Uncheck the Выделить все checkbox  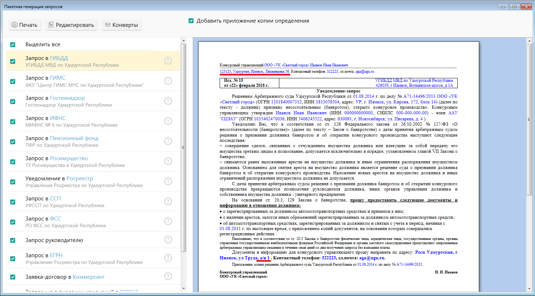coord(13,44)
